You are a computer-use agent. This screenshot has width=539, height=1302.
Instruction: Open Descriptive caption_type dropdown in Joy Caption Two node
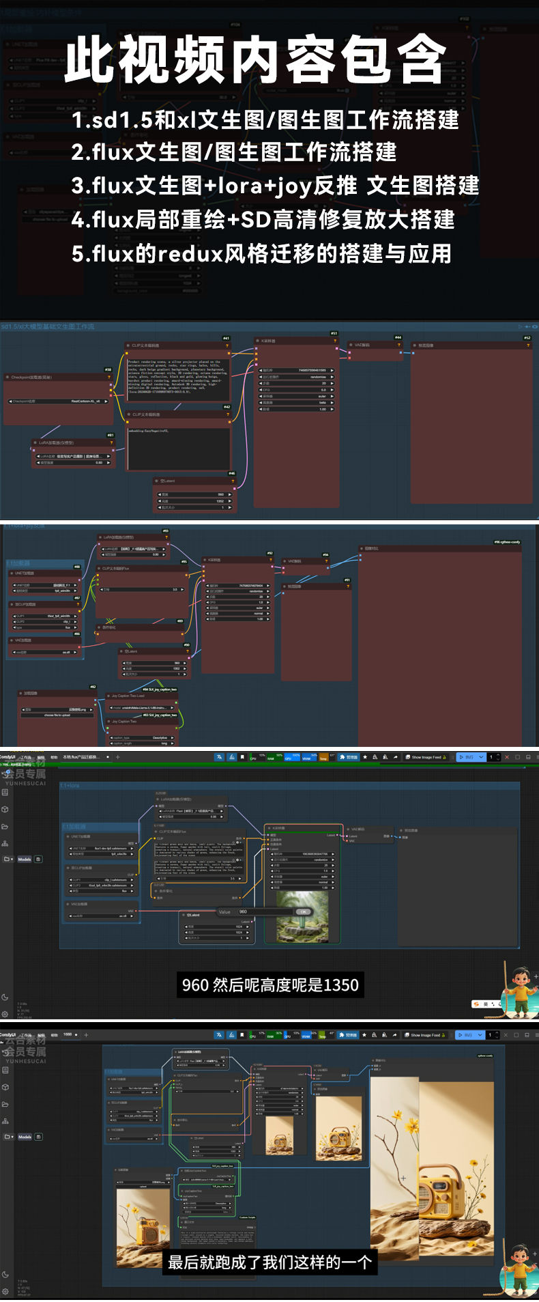142,737
